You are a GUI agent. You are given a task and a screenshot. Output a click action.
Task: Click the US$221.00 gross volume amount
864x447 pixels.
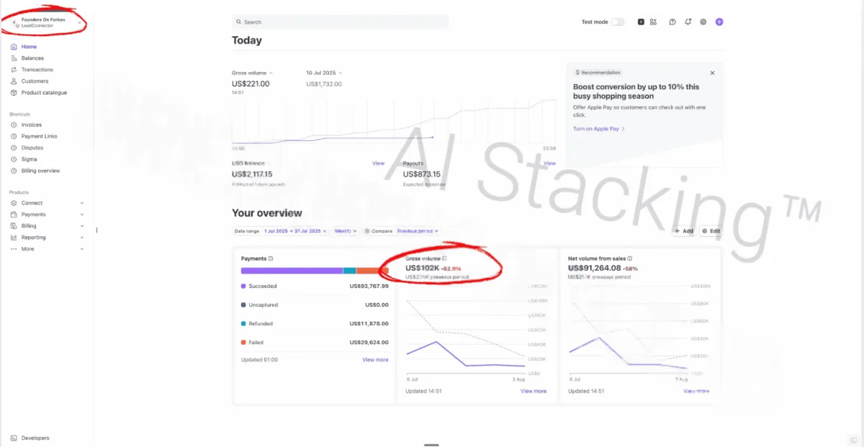pos(251,83)
